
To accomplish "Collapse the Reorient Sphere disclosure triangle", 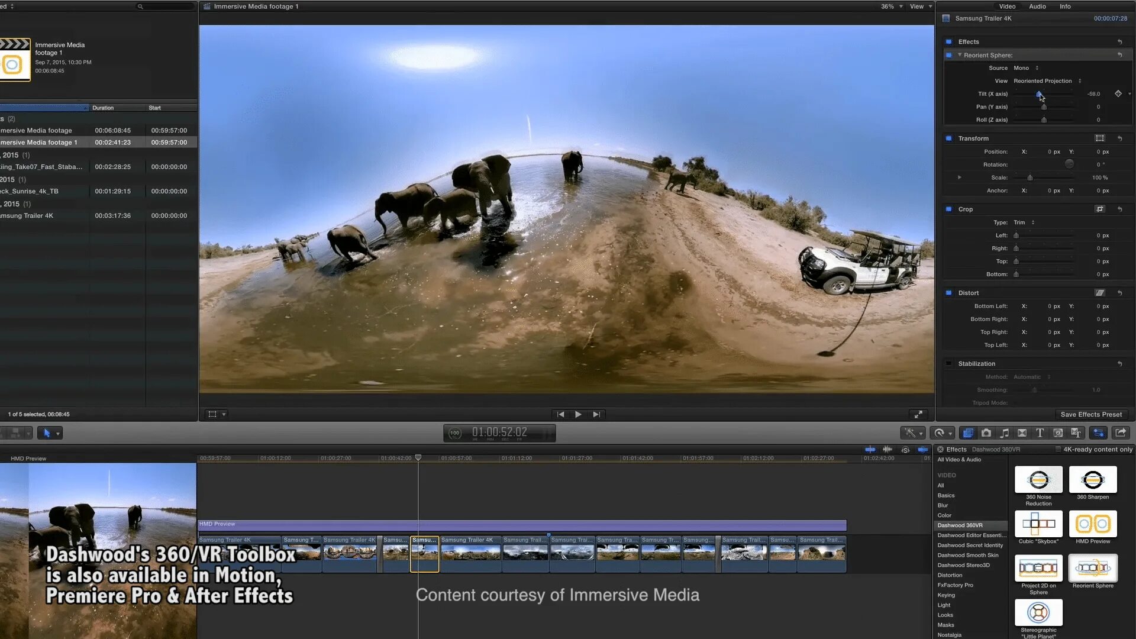I will (960, 55).
